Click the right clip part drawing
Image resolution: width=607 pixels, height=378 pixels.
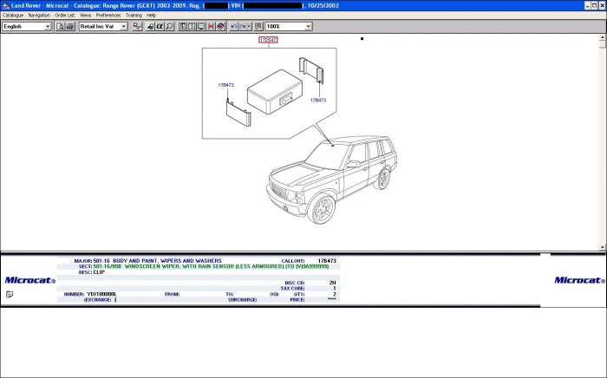[311, 70]
